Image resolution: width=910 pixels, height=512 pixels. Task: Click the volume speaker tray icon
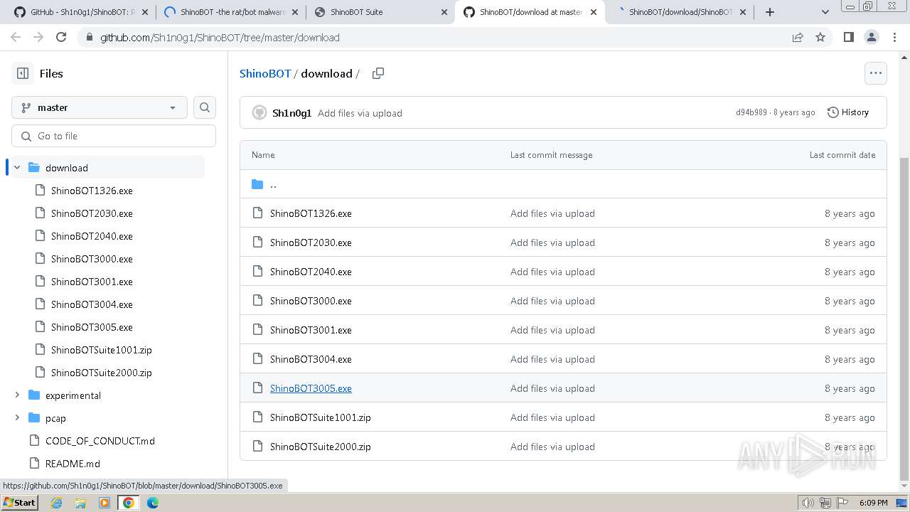click(x=808, y=503)
